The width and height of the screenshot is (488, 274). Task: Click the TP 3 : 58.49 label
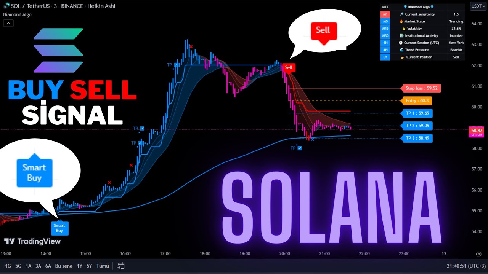coord(416,138)
